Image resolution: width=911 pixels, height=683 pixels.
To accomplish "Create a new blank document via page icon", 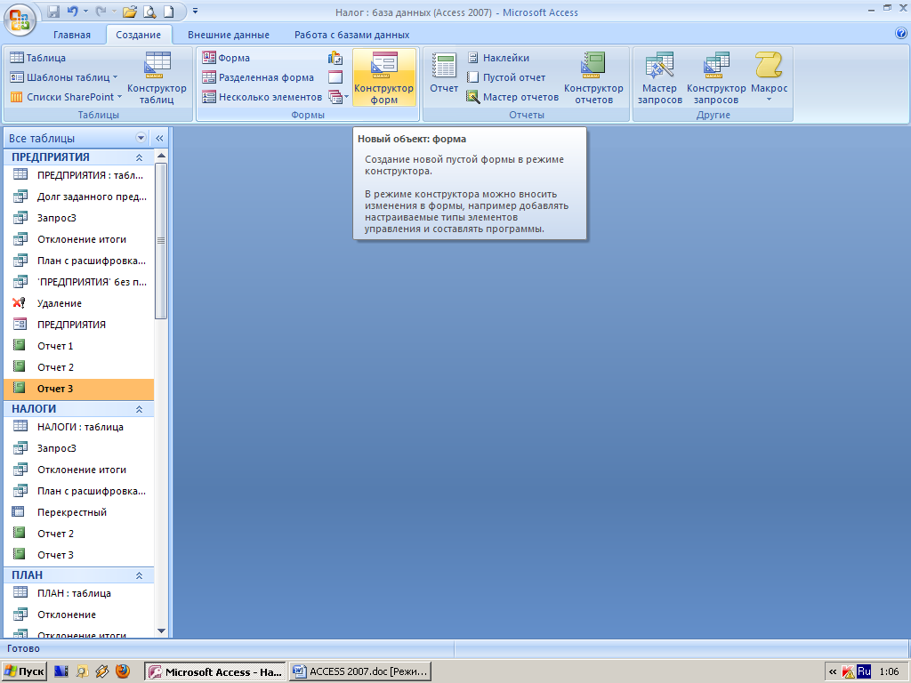I will (168, 11).
